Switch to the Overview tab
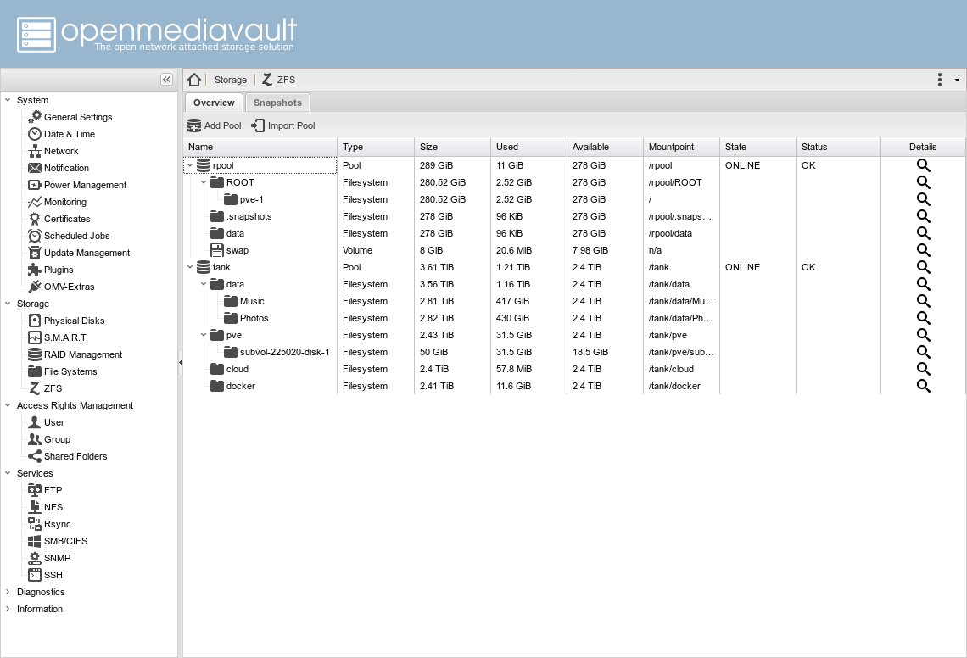967x658 pixels. coord(214,103)
